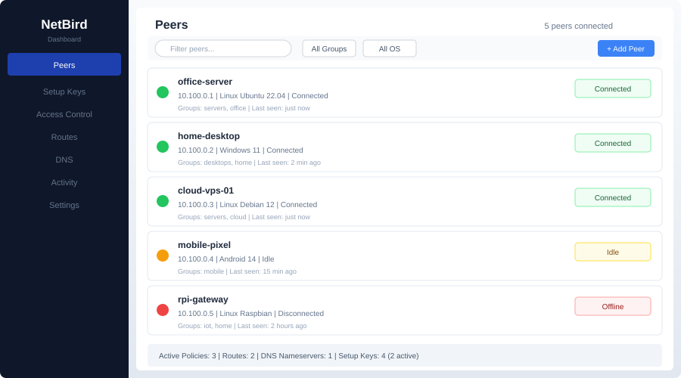Navigate to Routes
The height and width of the screenshot is (378, 681).
64,137
